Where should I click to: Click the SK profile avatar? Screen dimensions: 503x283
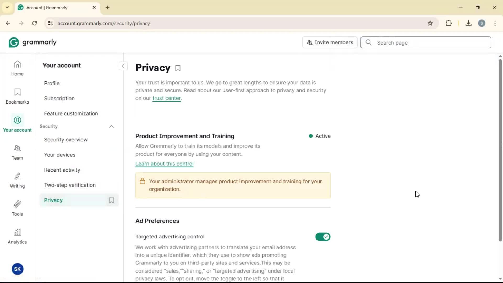pyautogui.click(x=17, y=269)
